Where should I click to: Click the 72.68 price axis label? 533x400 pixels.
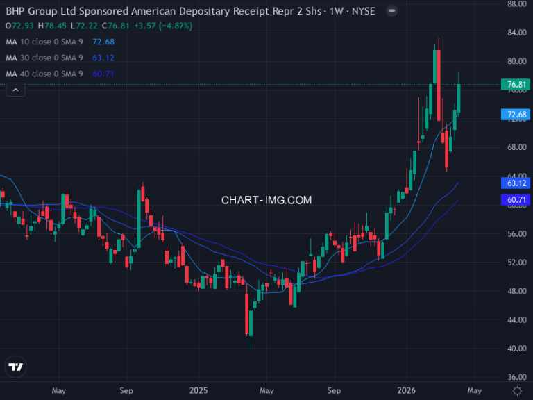click(x=516, y=115)
